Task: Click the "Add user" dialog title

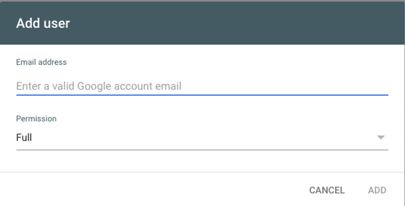Action: pos(43,23)
